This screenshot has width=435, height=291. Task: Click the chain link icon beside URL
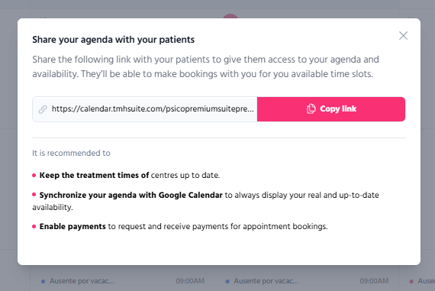click(x=43, y=109)
